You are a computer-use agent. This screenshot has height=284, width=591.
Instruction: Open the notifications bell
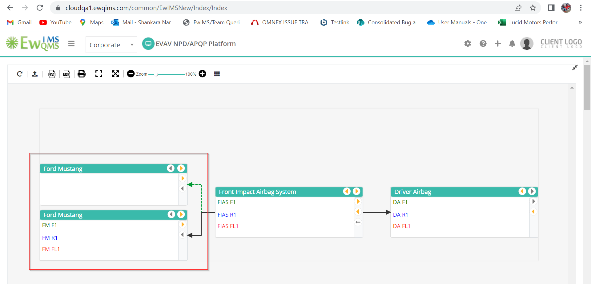[512, 44]
